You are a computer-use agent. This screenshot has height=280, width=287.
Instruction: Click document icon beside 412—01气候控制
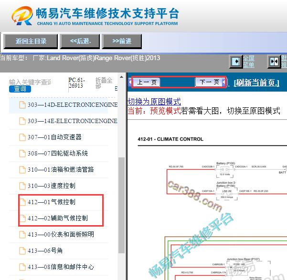click(22, 202)
